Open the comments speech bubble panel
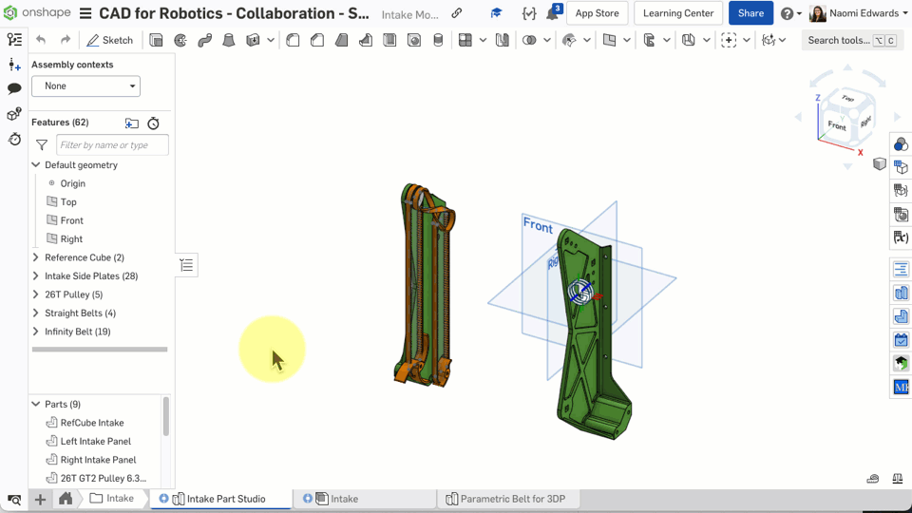This screenshot has width=912, height=513. tap(14, 88)
